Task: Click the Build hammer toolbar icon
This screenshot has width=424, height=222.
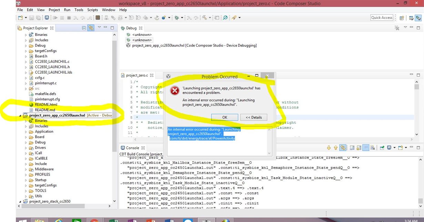Action: pos(205,18)
